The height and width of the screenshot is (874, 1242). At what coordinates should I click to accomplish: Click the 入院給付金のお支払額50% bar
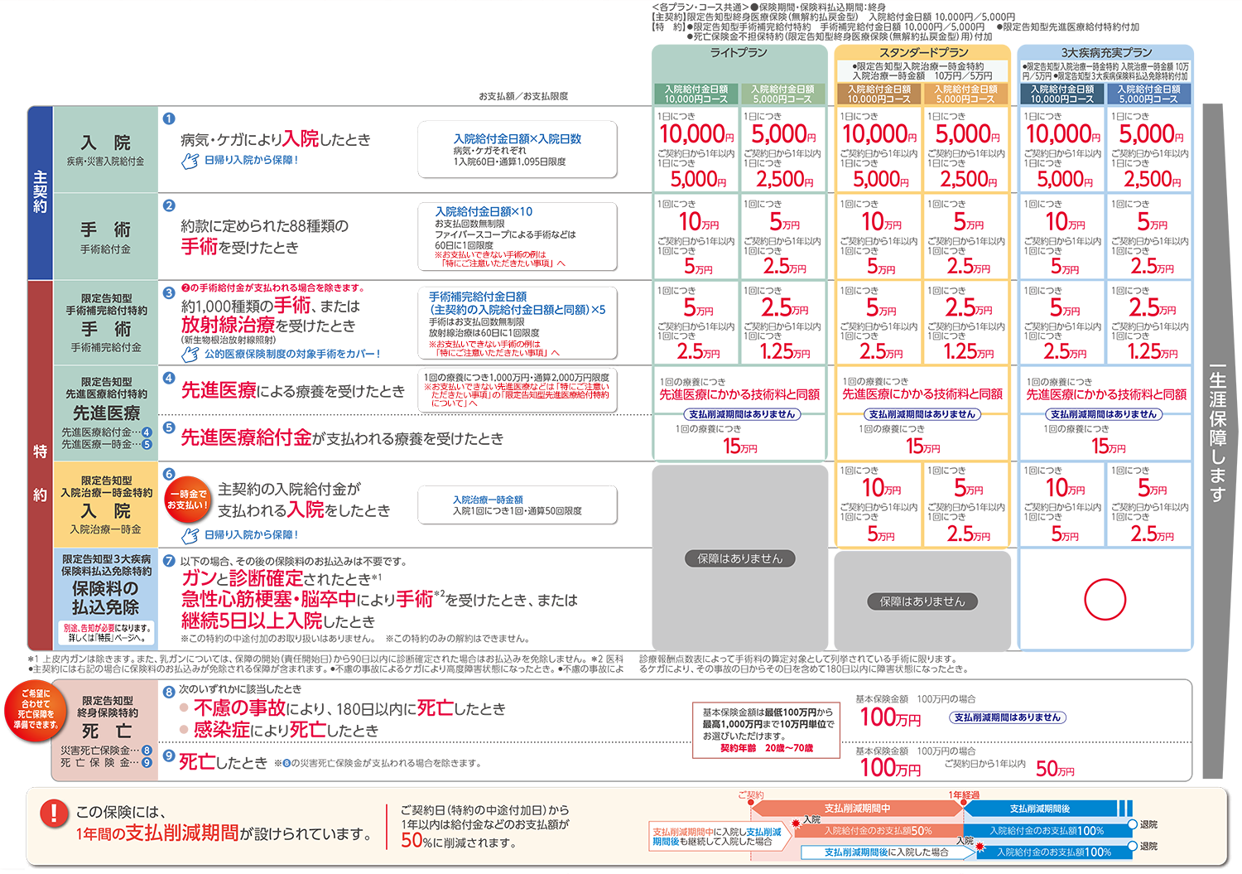(878, 831)
